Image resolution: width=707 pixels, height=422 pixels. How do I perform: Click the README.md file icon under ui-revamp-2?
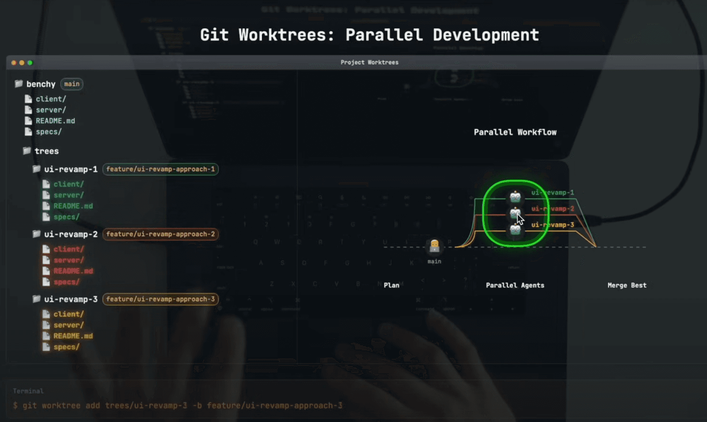click(46, 271)
